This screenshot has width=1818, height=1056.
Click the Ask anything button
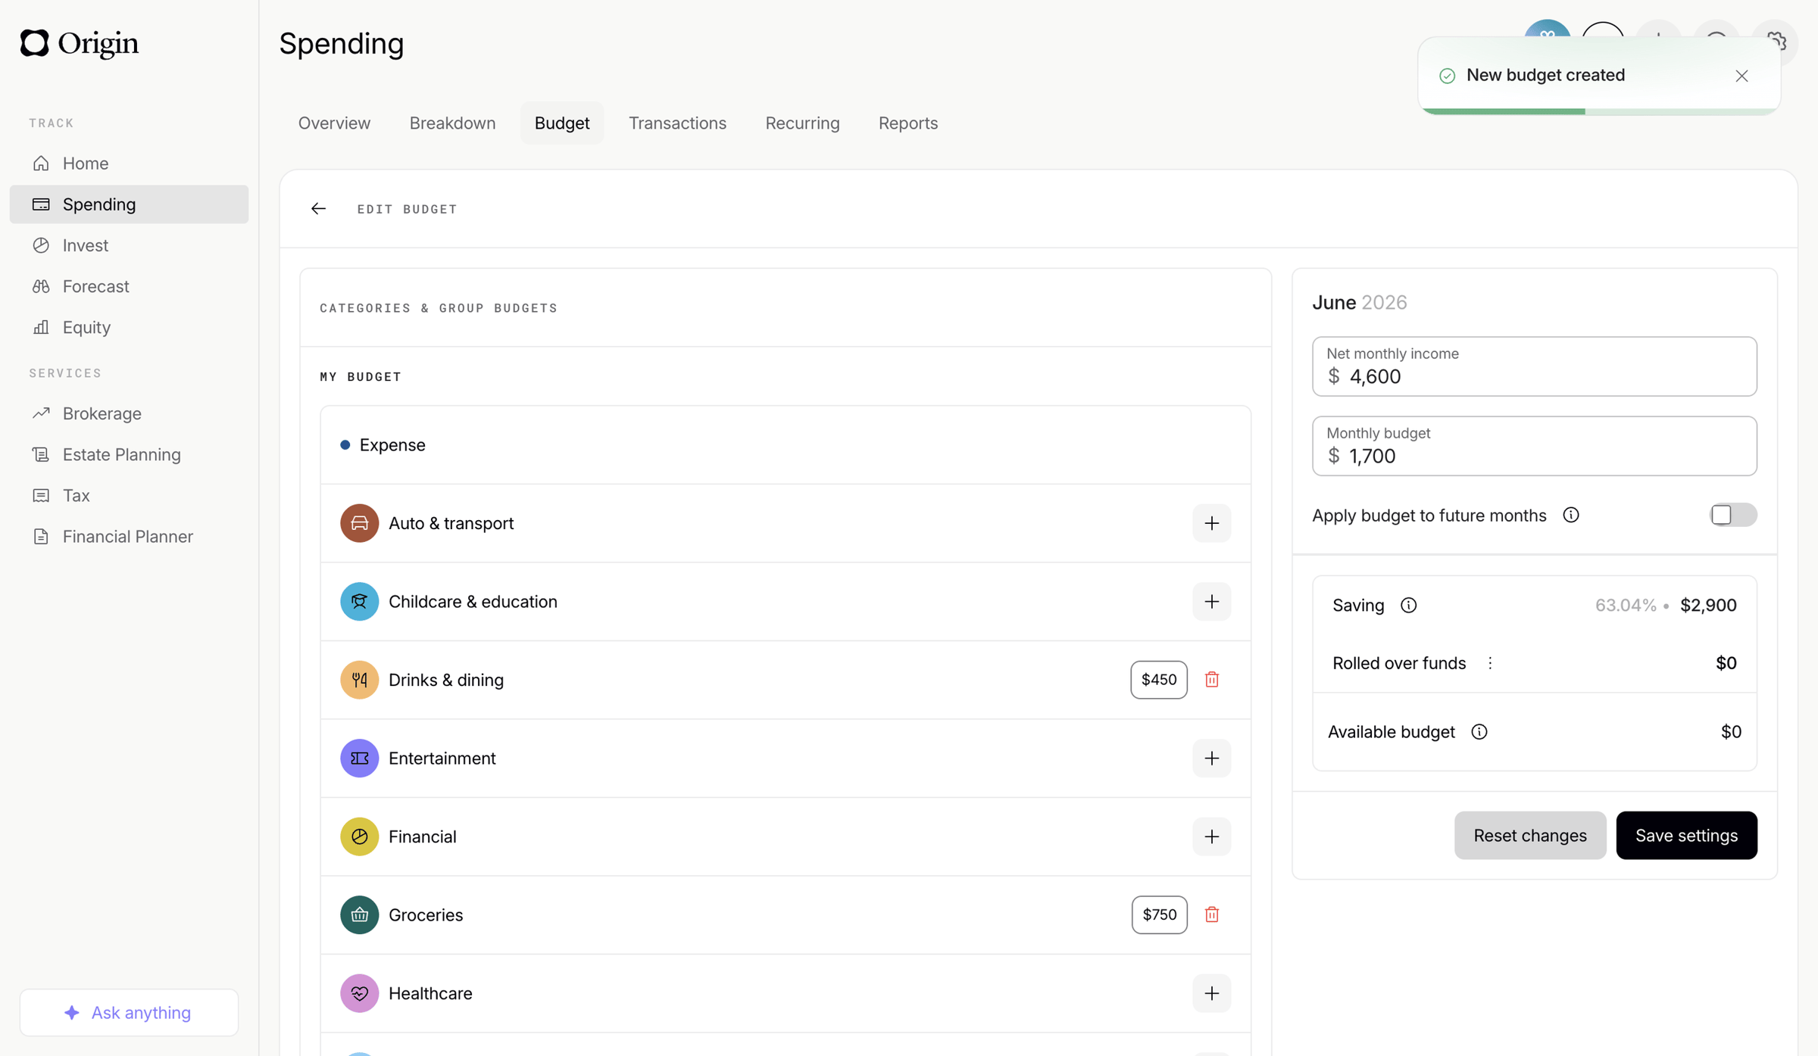tap(129, 1012)
